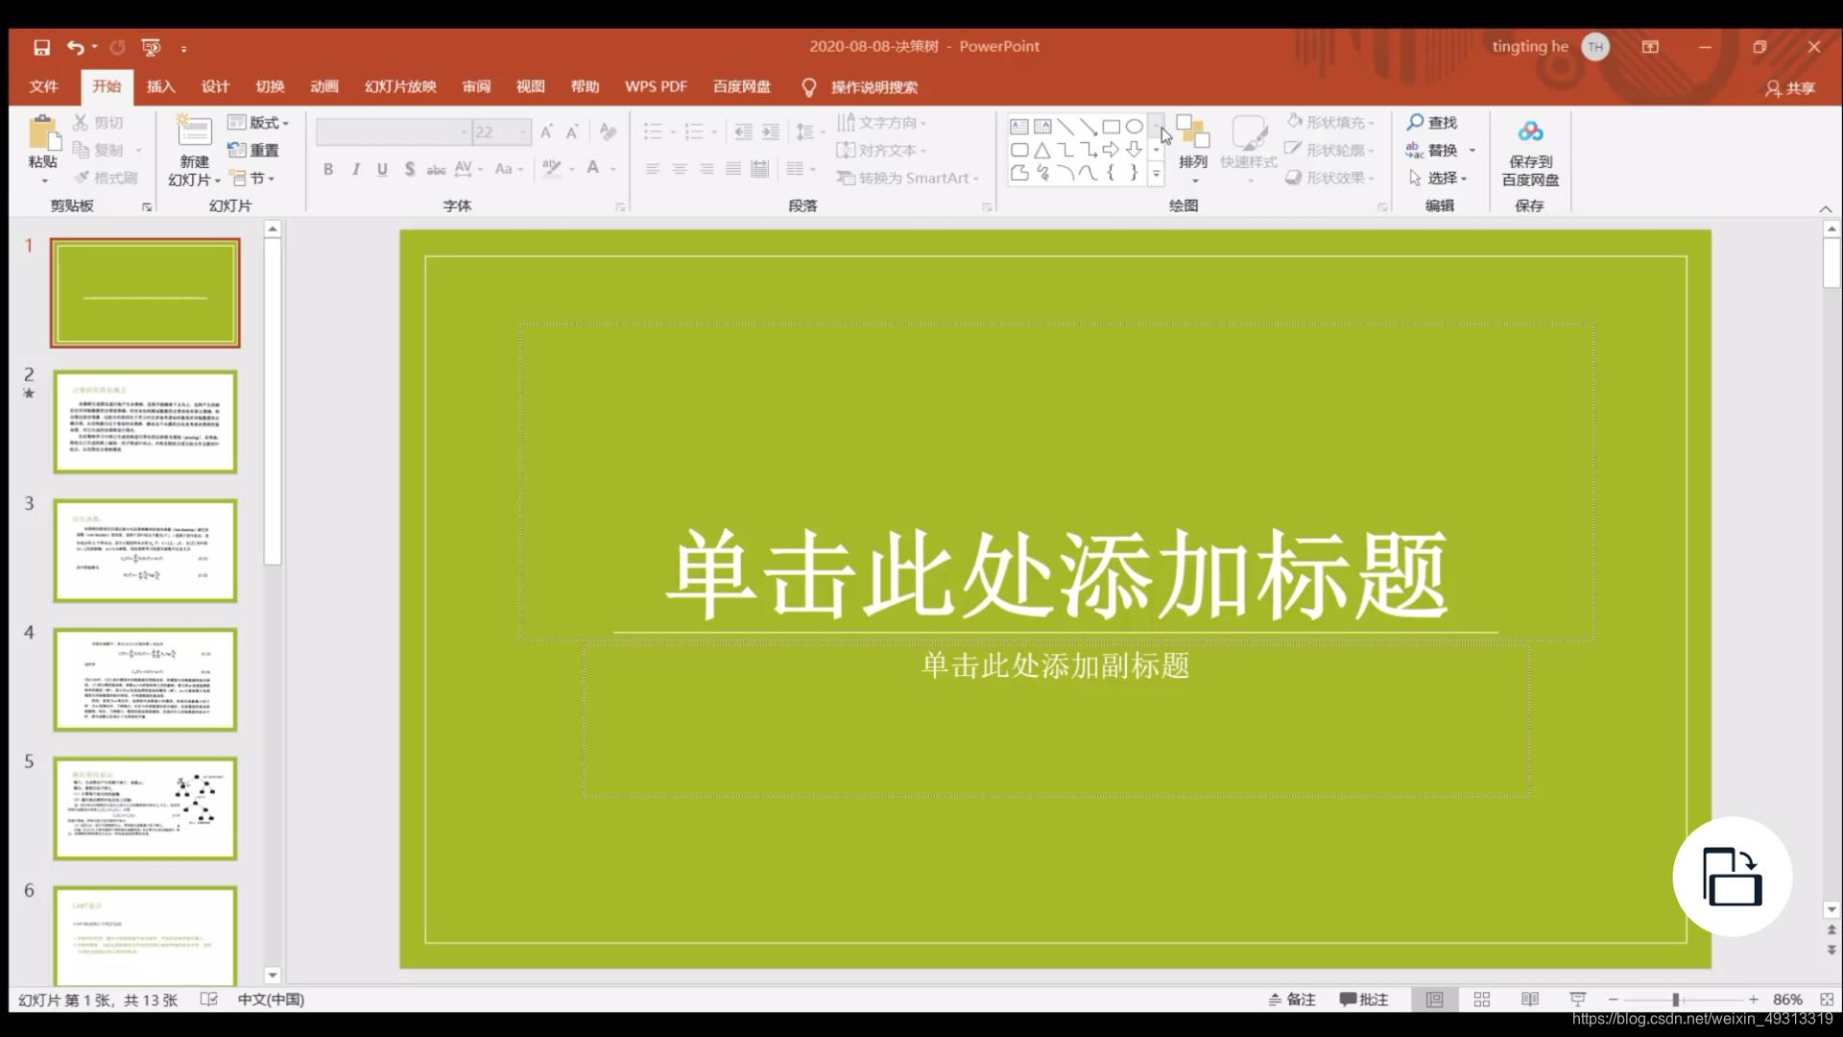Click the New Slide icon
Screen dimensions: 1843x1037
pos(194,133)
